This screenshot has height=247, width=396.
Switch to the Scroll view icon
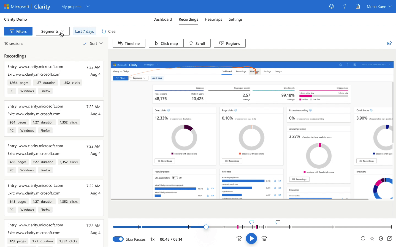coord(197,43)
